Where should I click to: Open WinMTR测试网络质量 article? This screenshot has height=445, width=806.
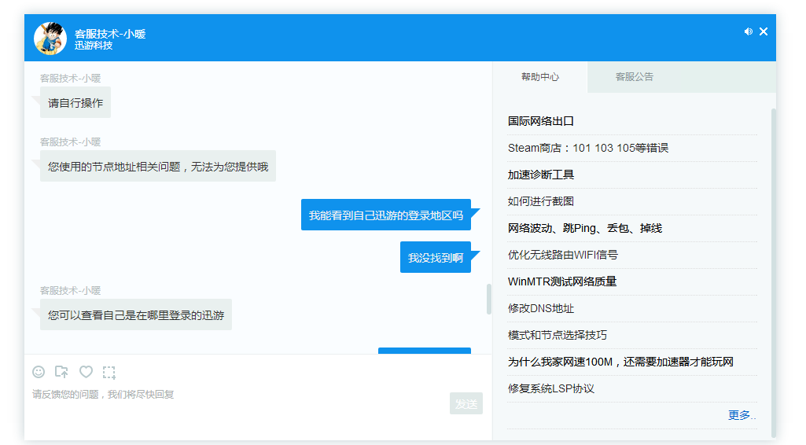[561, 281]
